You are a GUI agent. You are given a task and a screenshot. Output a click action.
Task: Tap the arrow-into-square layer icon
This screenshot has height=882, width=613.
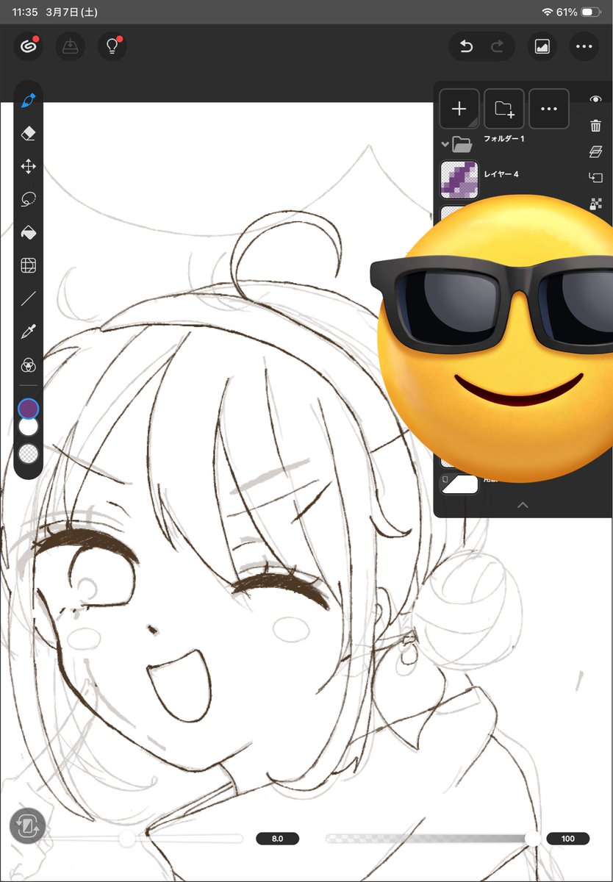[596, 177]
